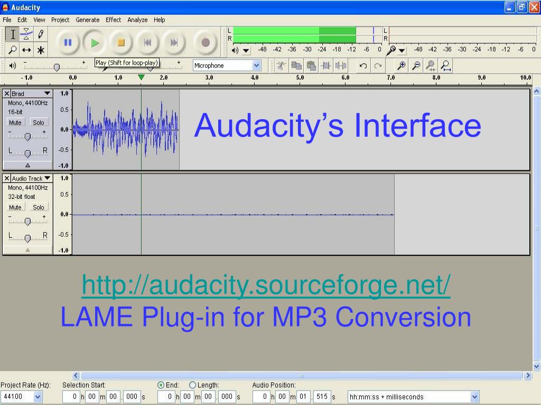Open the Effect menu

[113, 20]
